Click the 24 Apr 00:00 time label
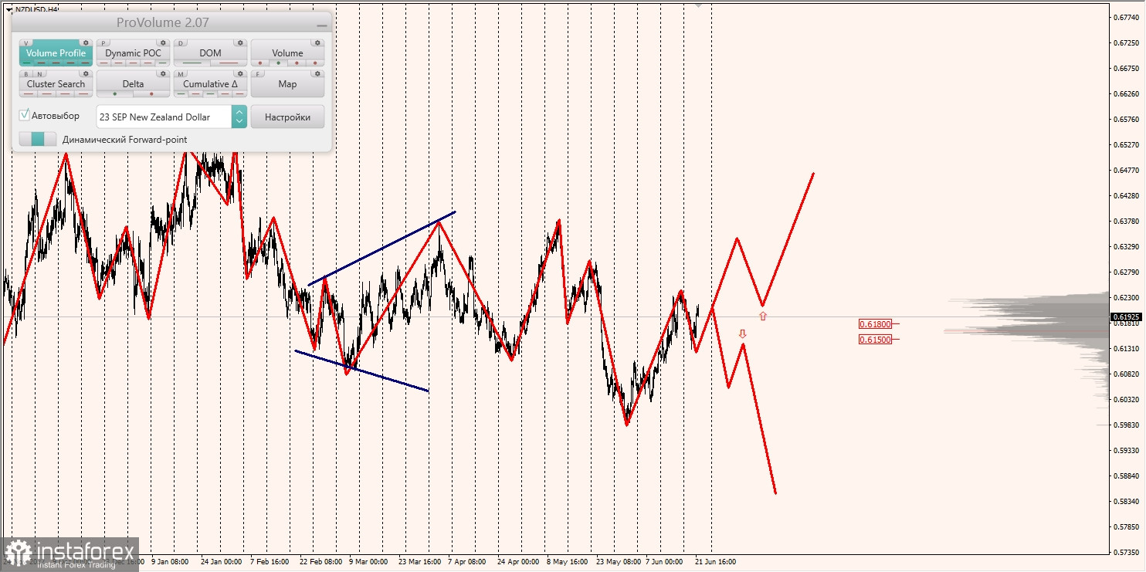Image resolution: width=1146 pixels, height=572 pixels. [517, 562]
